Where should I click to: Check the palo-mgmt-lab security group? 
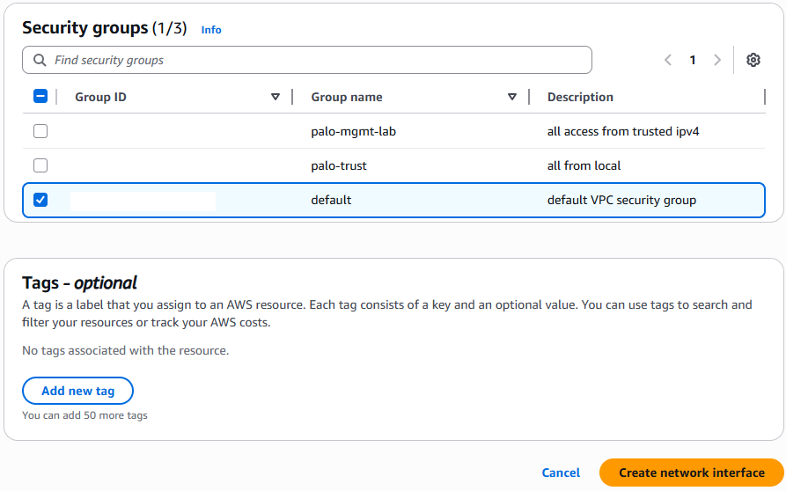(x=40, y=131)
